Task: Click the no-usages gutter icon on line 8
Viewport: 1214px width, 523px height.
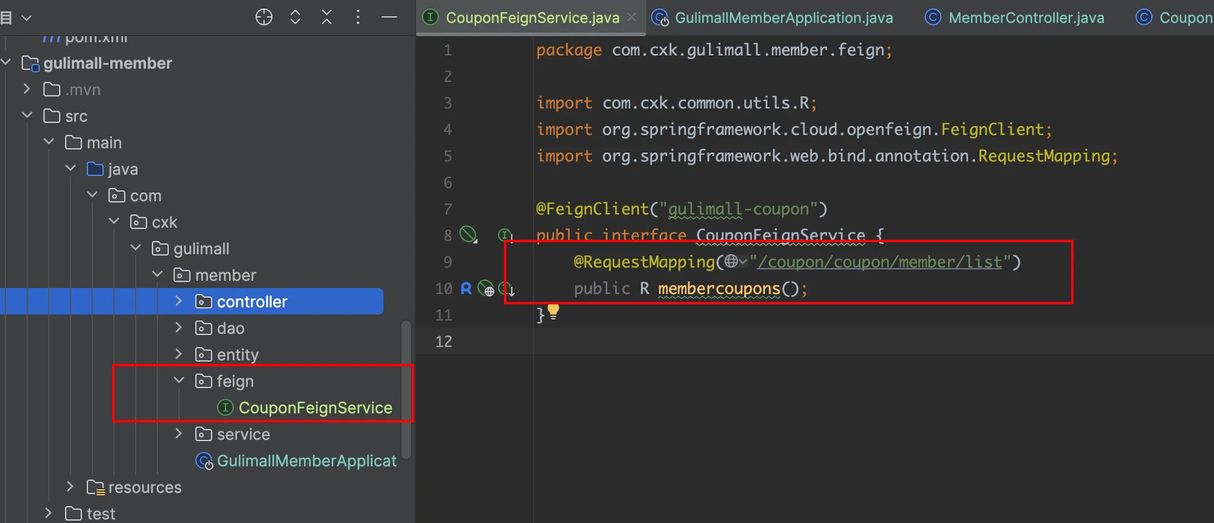Action: pyautogui.click(x=468, y=234)
